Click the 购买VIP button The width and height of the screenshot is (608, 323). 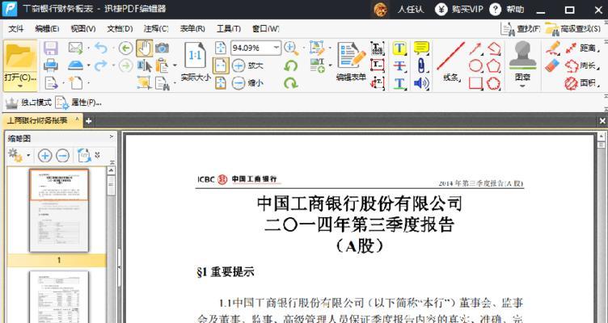[459, 10]
